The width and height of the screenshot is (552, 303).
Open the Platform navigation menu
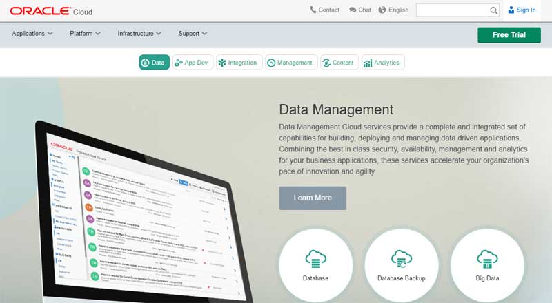85,33
